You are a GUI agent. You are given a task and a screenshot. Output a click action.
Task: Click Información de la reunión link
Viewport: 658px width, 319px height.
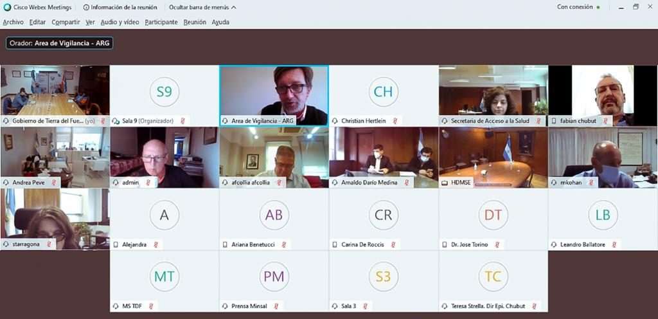[124, 7]
